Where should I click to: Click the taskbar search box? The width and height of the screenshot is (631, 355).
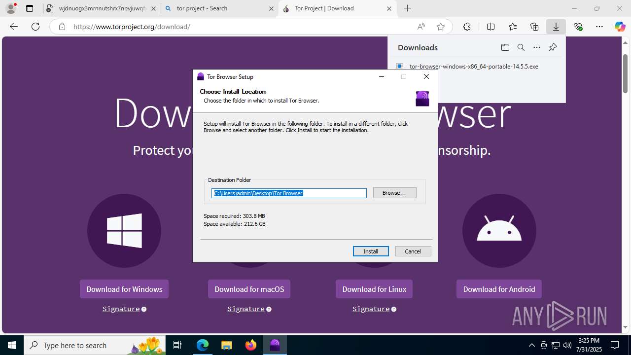coord(95,345)
